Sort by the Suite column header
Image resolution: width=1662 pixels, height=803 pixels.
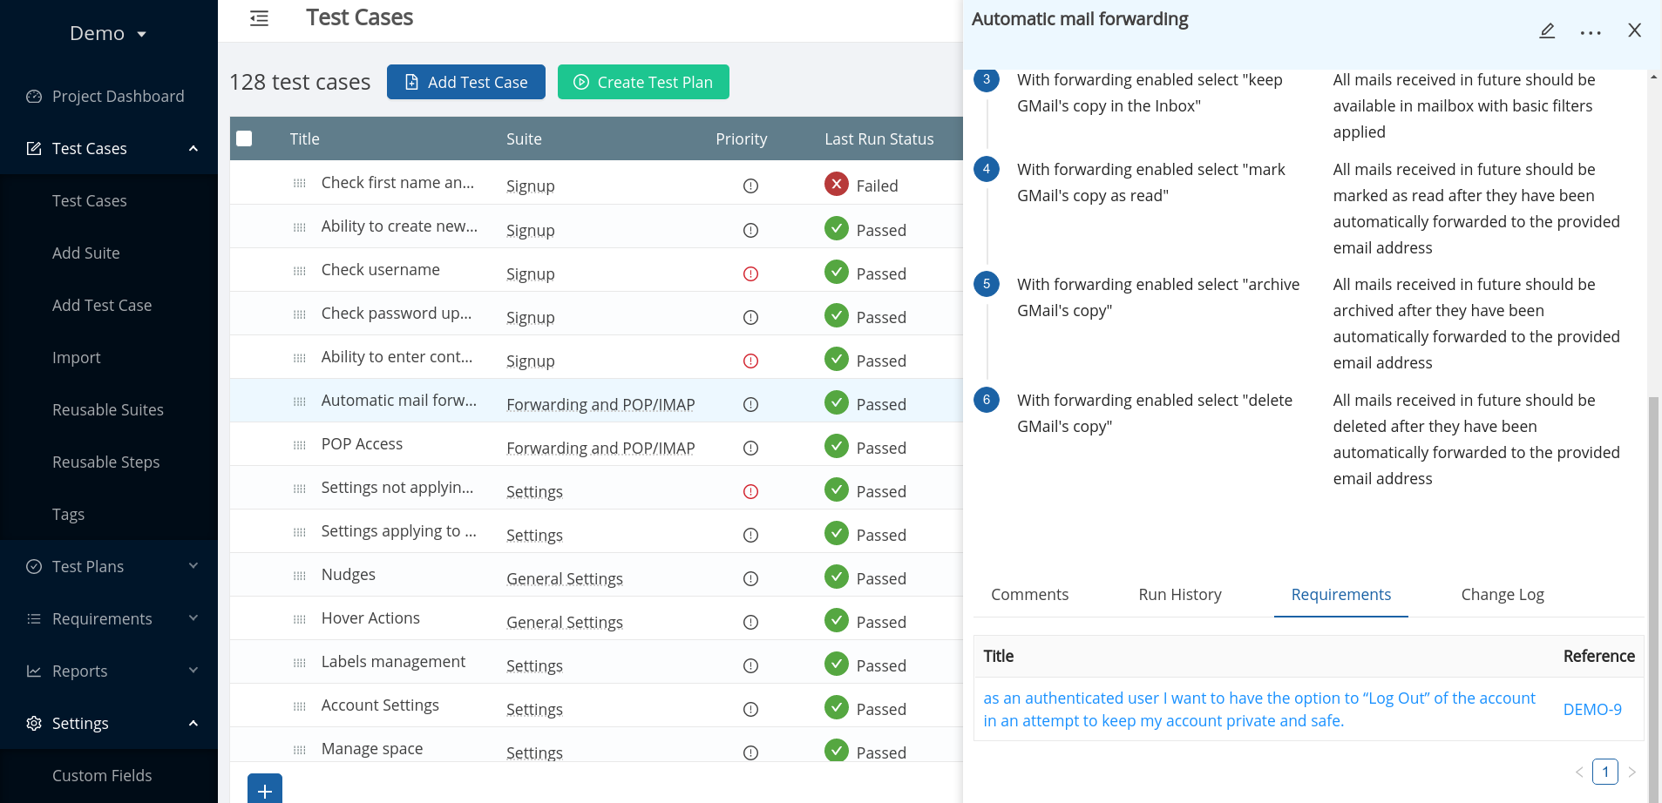click(524, 139)
